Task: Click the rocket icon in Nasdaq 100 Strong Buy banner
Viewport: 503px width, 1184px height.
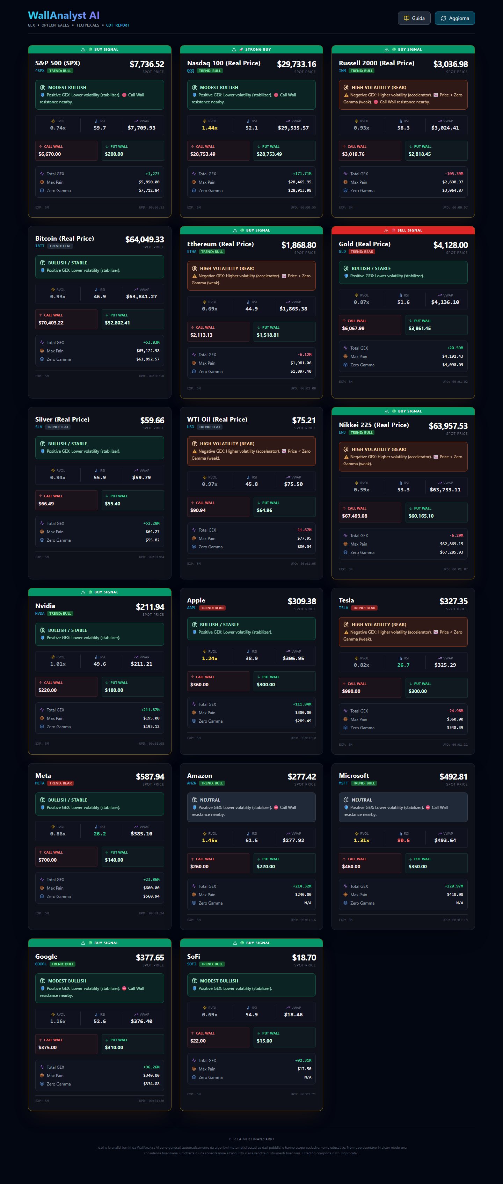Action: pos(241,50)
